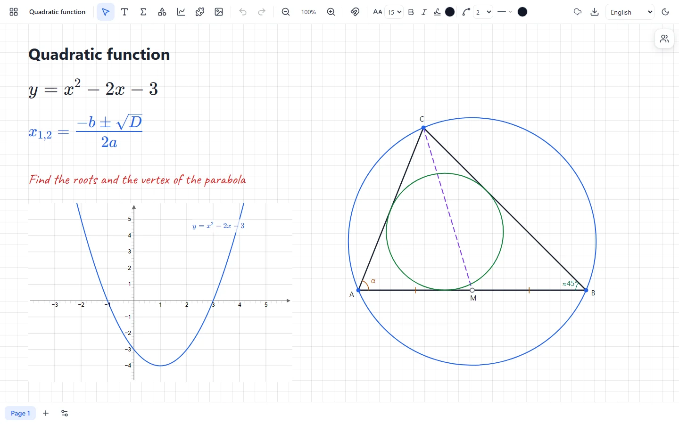Zoom in the canvas
Image resolution: width=679 pixels, height=424 pixels.
[331, 12]
